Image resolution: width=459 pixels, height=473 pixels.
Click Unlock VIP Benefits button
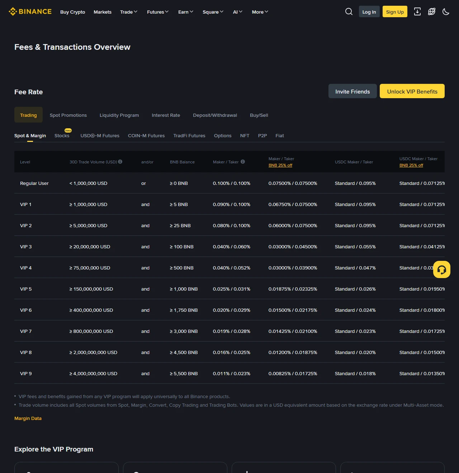(412, 91)
